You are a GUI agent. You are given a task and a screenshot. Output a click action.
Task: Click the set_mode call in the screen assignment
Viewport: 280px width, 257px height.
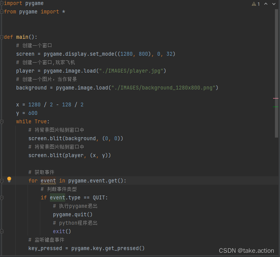pos(102,54)
